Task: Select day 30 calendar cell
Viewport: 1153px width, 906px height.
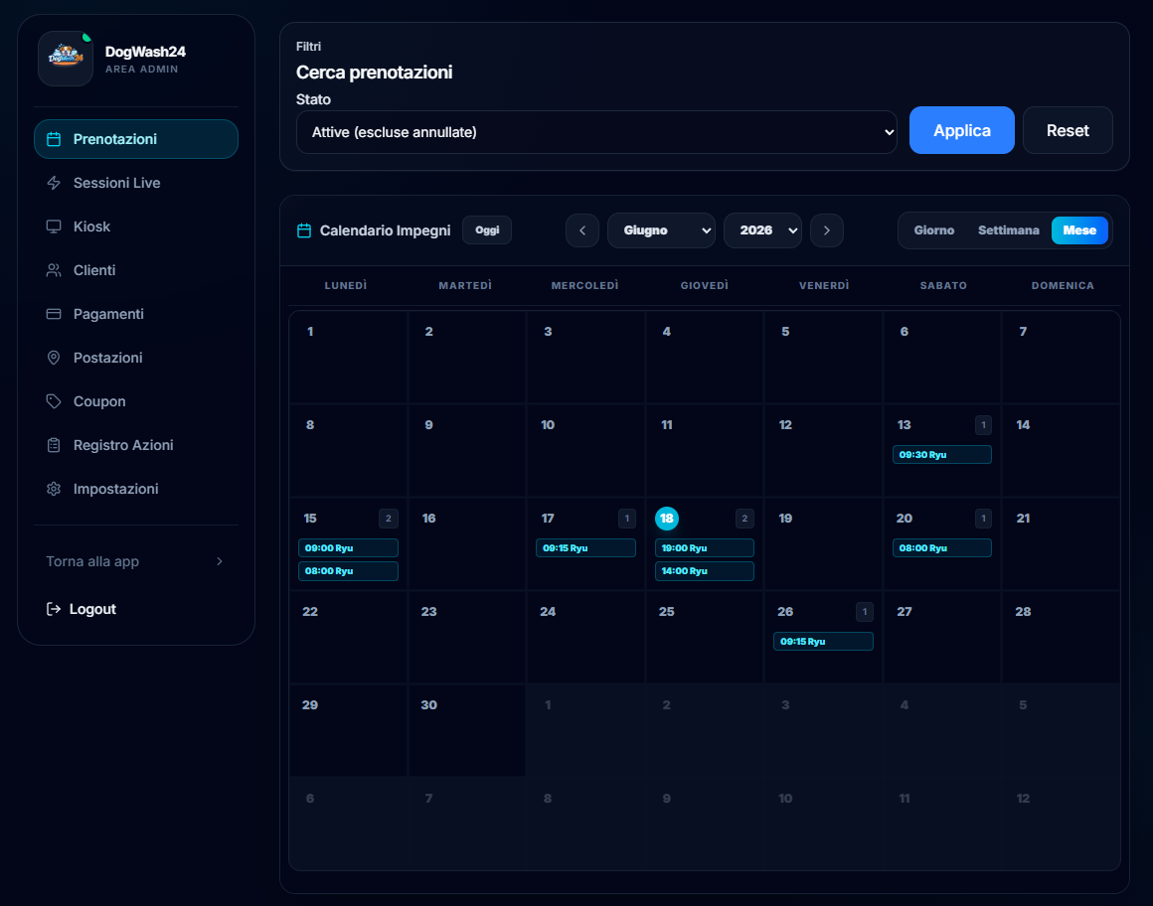Action: click(x=467, y=730)
